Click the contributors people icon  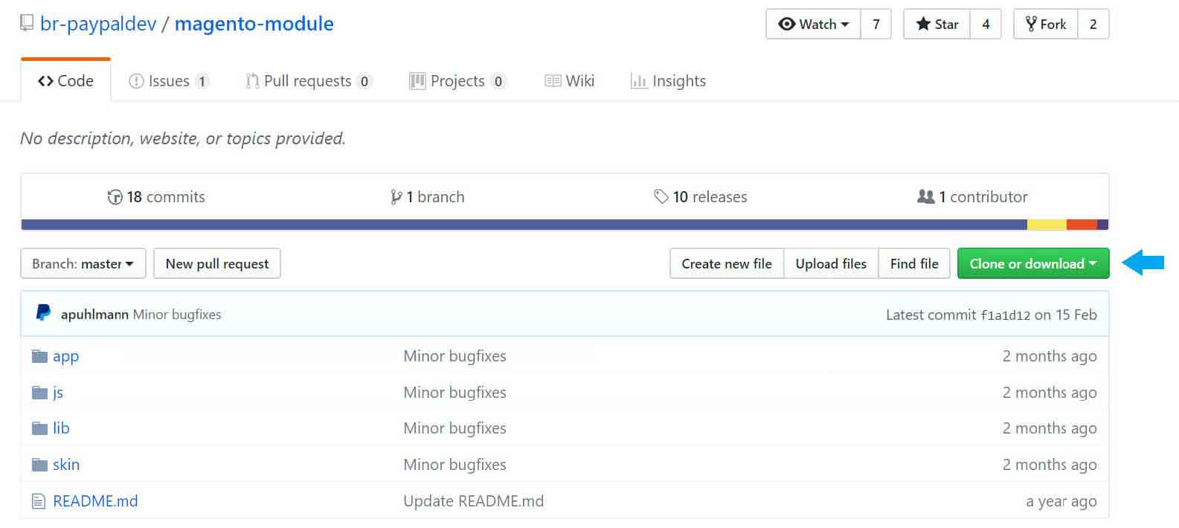(x=926, y=196)
